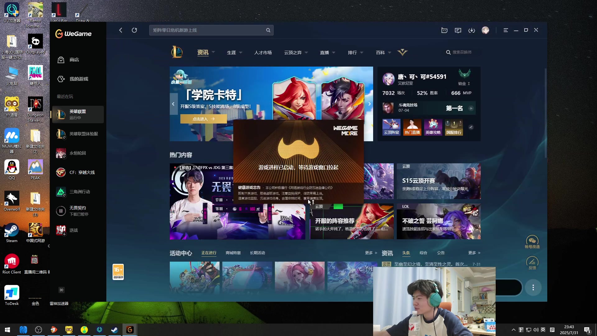Open 斗魂竞技场 match detail arrow
This screenshot has height=336, width=597.
(x=471, y=108)
